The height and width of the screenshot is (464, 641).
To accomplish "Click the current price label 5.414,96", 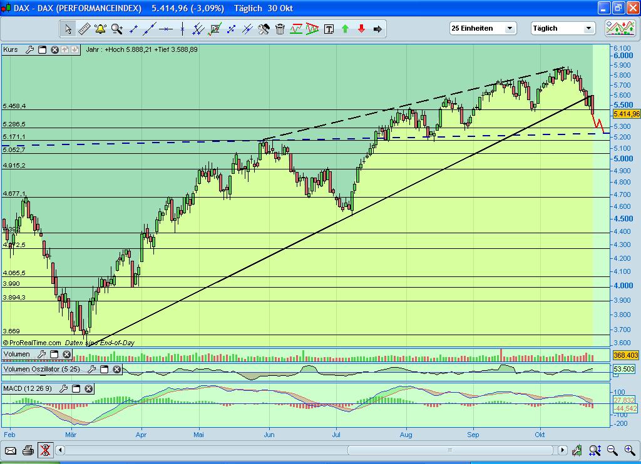I will 626,114.
